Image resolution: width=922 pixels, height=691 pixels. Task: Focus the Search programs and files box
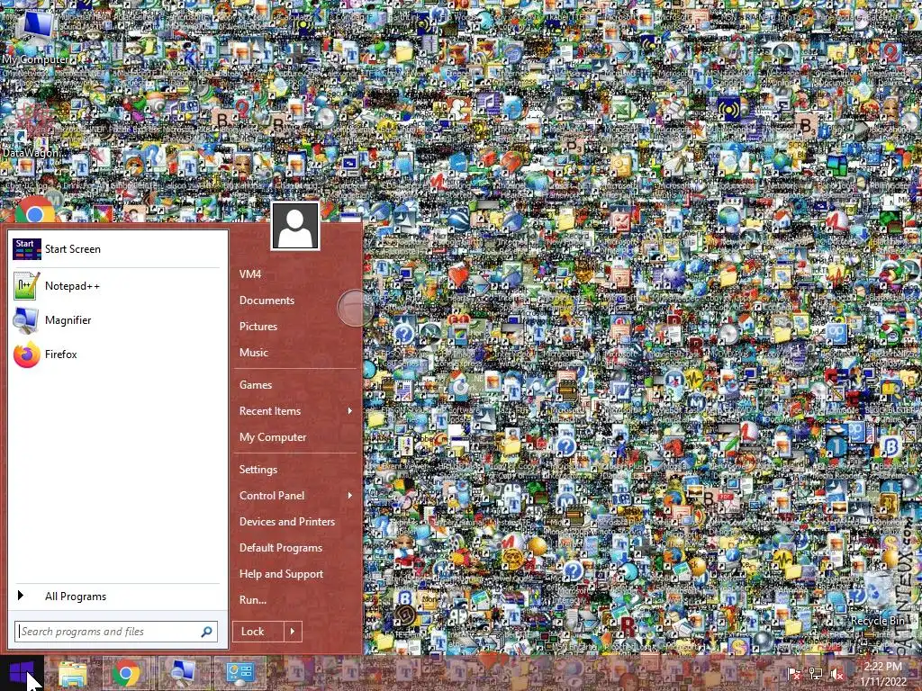point(116,632)
